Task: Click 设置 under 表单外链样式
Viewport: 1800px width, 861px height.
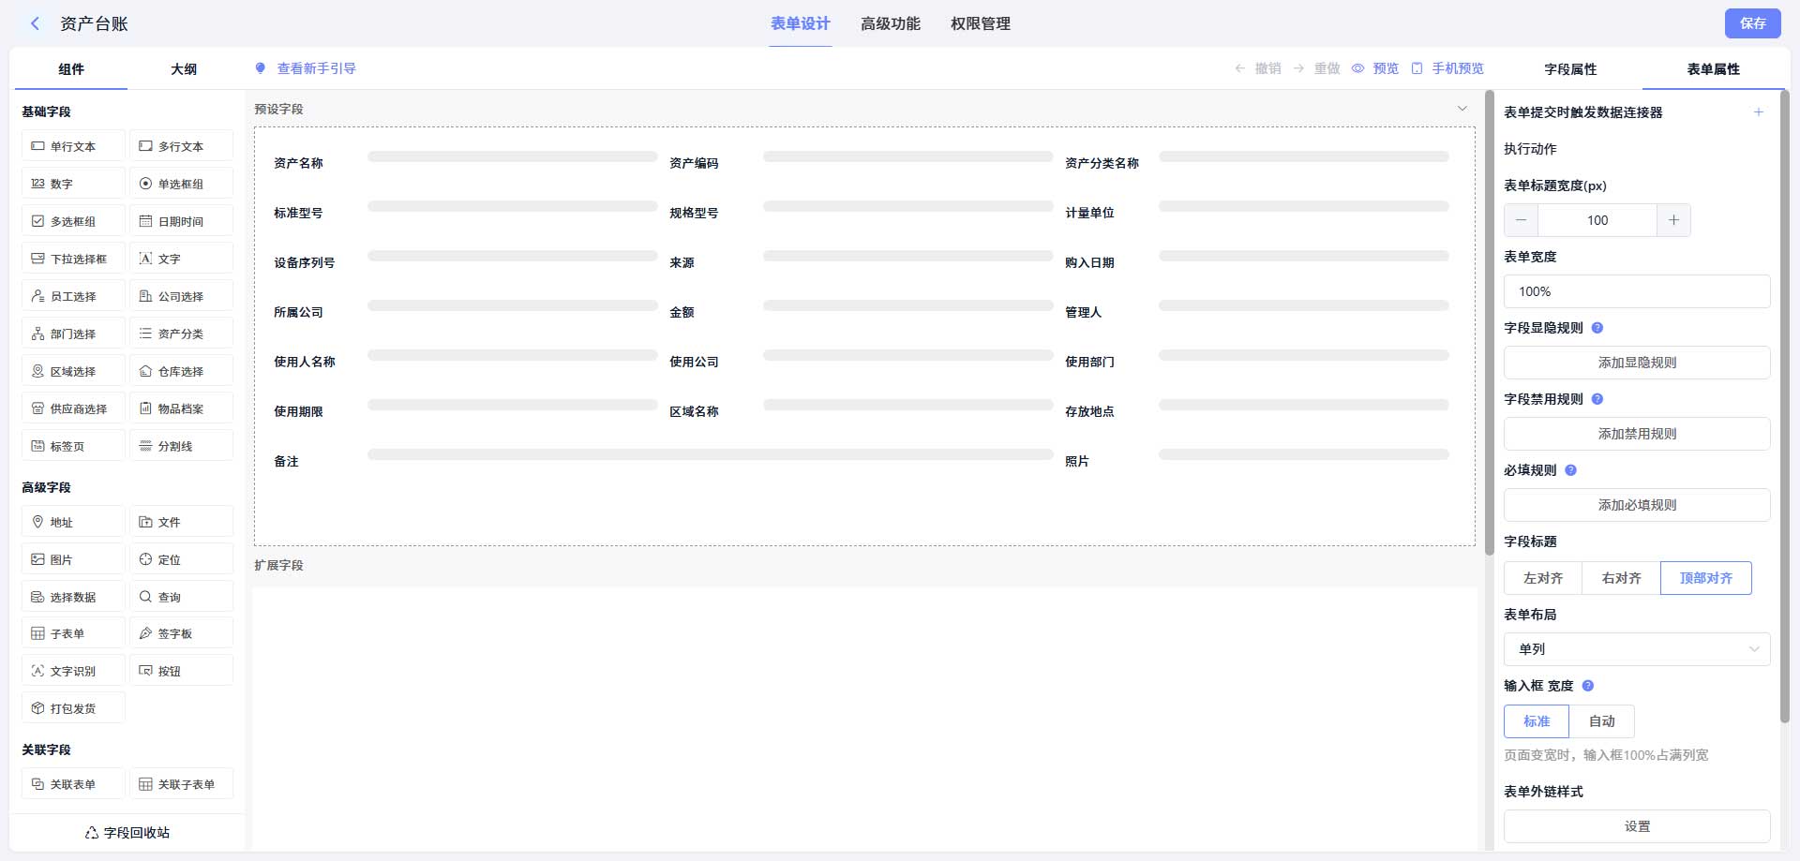Action: tap(1637, 826)
